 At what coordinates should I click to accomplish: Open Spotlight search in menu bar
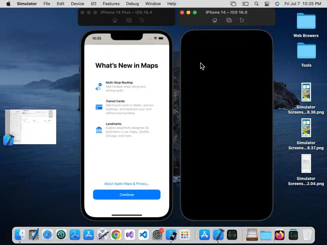click(x=256, y=4)
